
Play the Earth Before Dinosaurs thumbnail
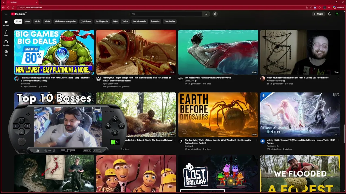218,115
